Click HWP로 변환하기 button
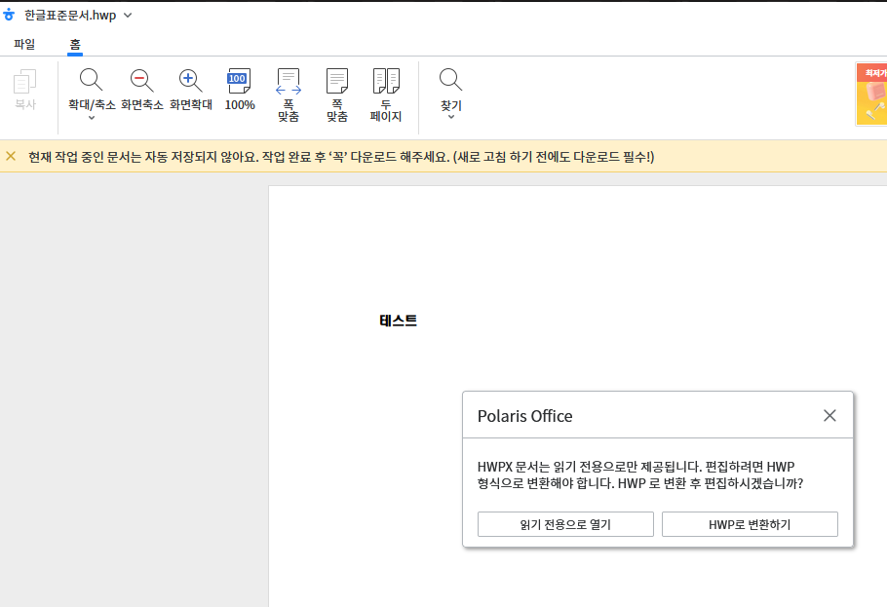Screen dimensions: 887x607 750,524
